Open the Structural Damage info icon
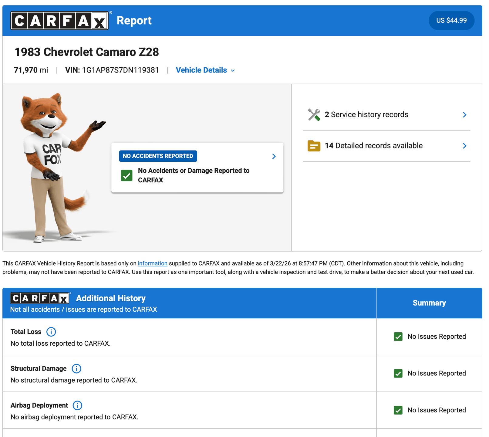 (76, 368)
